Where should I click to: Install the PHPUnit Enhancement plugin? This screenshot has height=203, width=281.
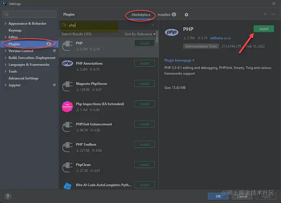144,124
